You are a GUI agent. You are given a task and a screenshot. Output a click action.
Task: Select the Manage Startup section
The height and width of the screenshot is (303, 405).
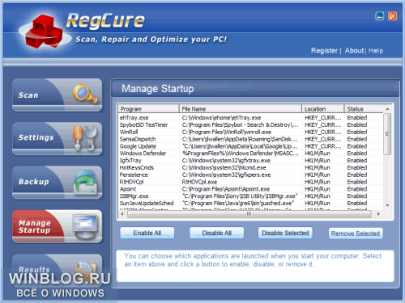[58, 226]
